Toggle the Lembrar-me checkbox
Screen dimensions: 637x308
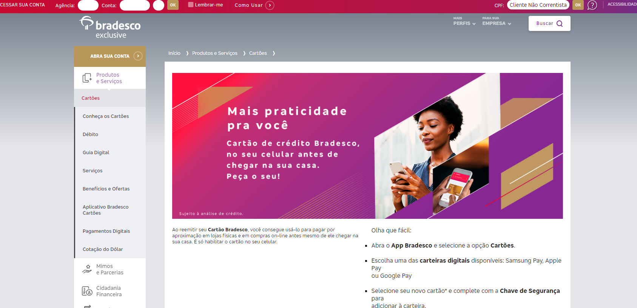(x=191, y=5)
